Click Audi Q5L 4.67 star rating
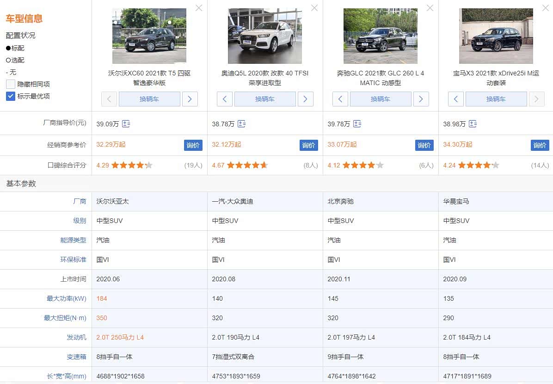 point(247,165)
